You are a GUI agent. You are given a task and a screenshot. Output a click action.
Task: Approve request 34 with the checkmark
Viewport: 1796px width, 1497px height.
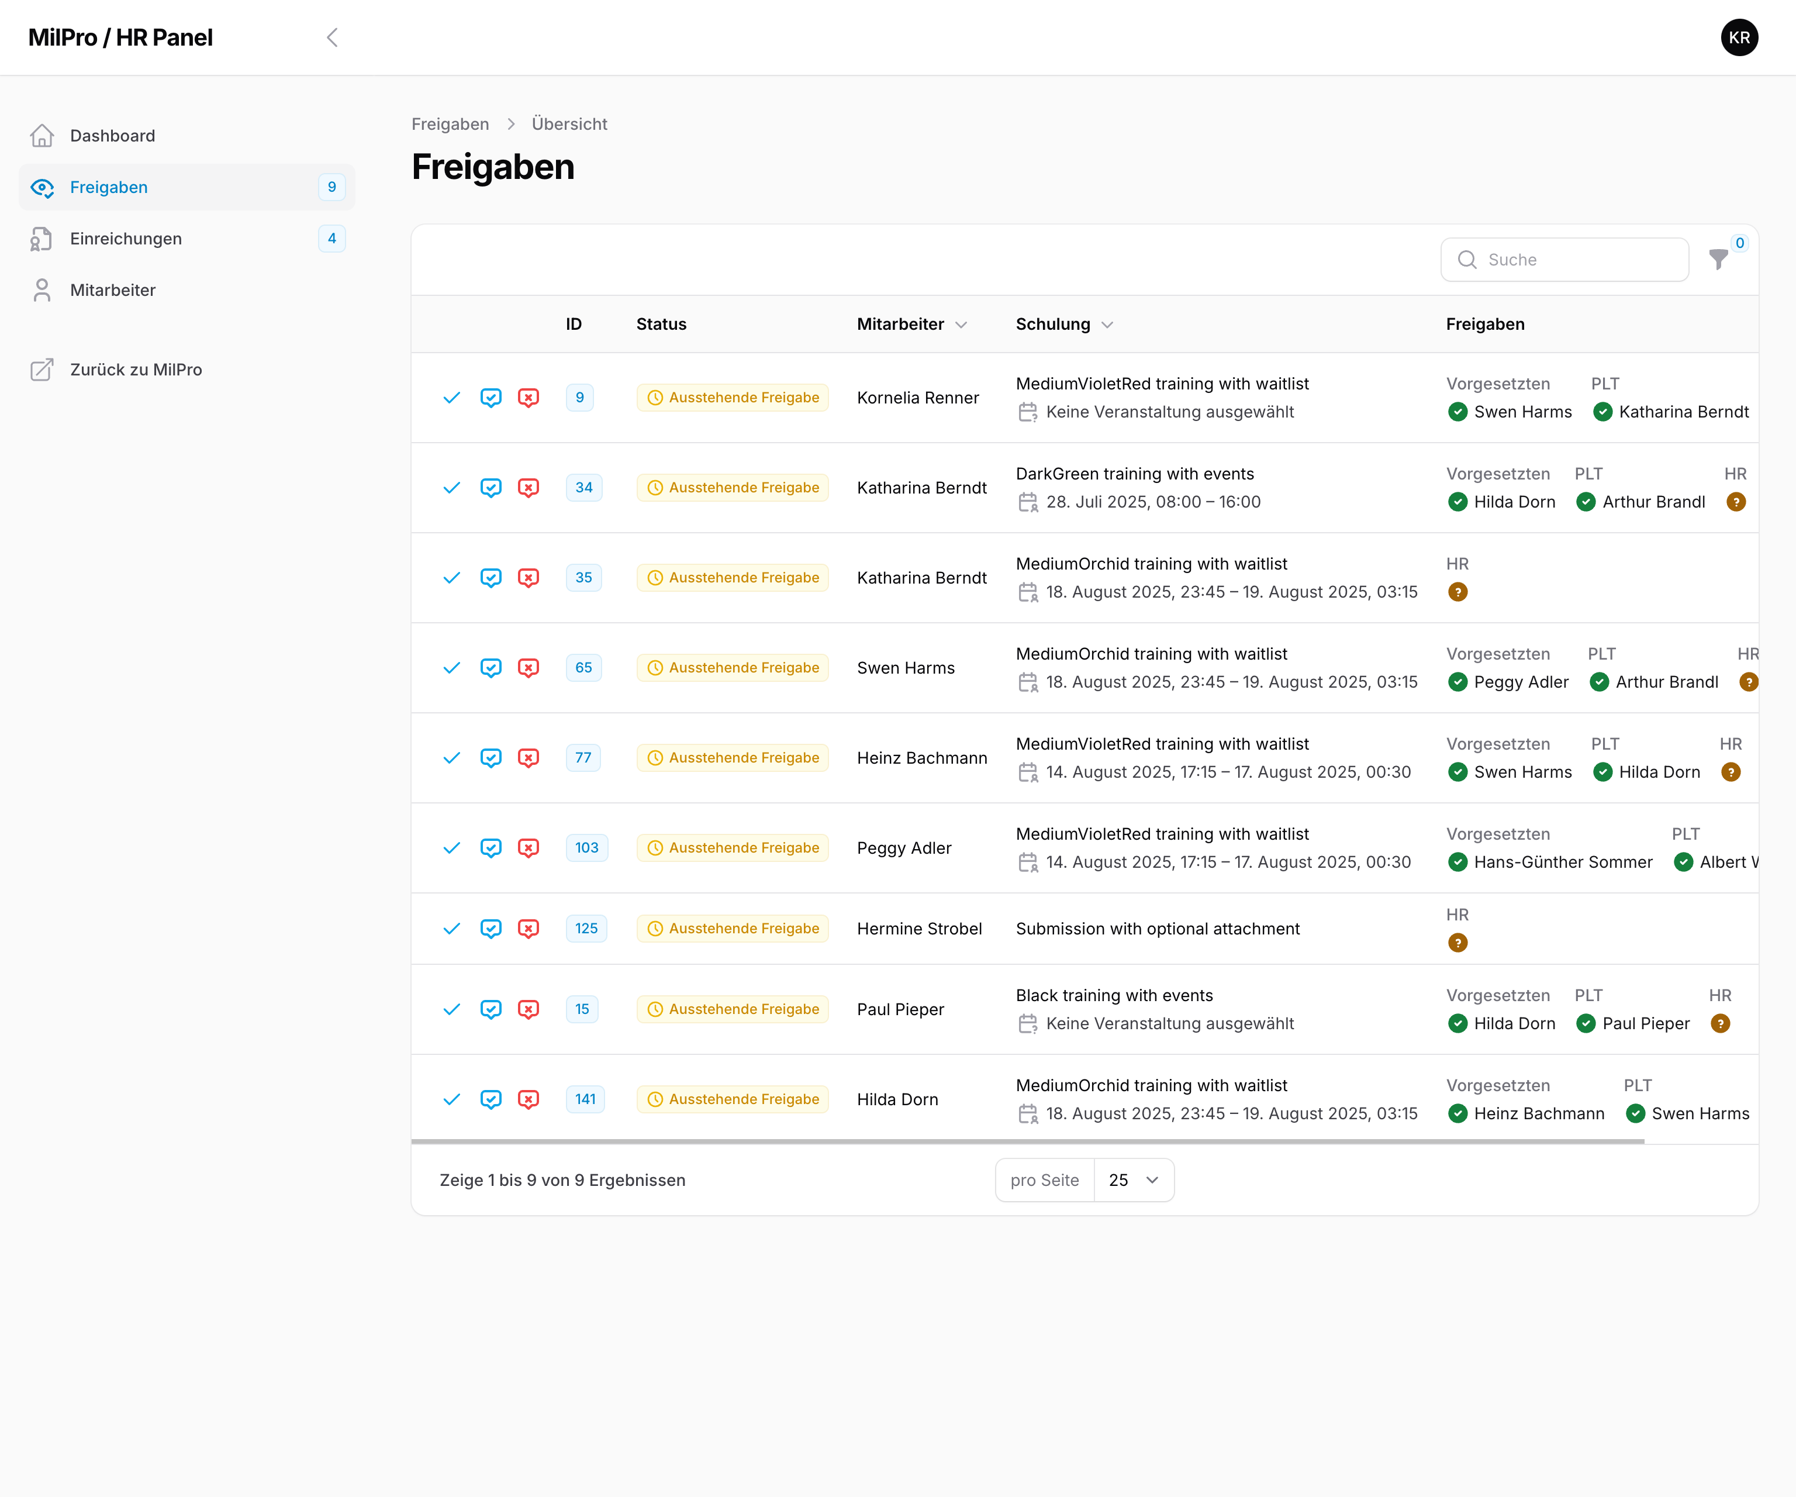[451, 488]
